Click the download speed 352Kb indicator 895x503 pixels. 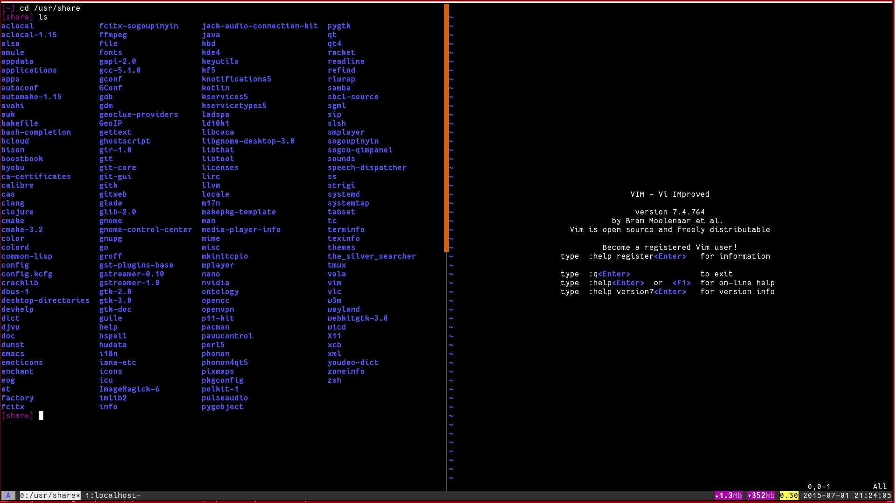point(761,495)
